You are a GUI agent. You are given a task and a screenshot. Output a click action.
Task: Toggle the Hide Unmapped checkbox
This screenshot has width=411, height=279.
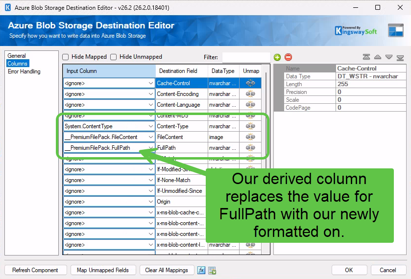pos(114,57)
